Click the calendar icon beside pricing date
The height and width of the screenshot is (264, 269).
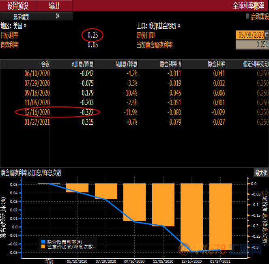pyautogui.click(x=266, y=35)
